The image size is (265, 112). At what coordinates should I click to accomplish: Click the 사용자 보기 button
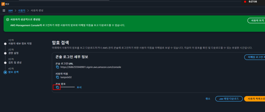tap(256, 20)
